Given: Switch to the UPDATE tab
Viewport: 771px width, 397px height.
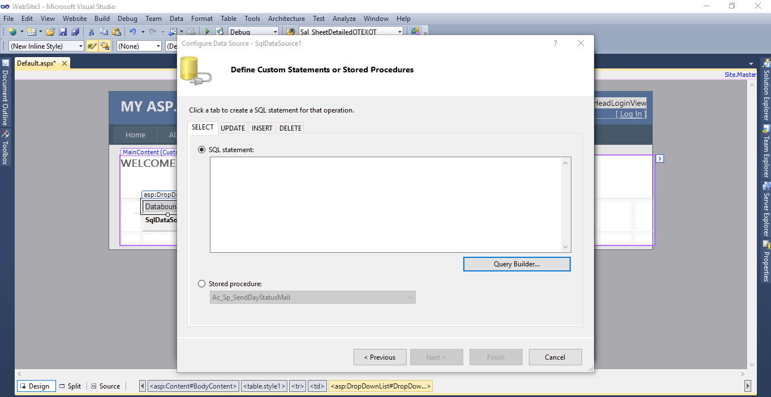Looking at the screenshot, I should pos(232,128).
